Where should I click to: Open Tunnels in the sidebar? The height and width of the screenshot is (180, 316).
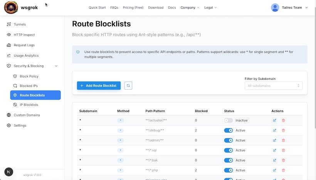coord(20,24)
